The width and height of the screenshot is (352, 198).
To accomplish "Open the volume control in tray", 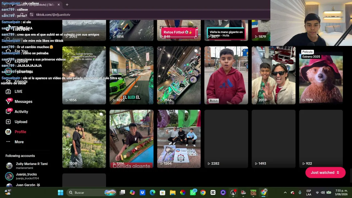I will coord(323,193).
